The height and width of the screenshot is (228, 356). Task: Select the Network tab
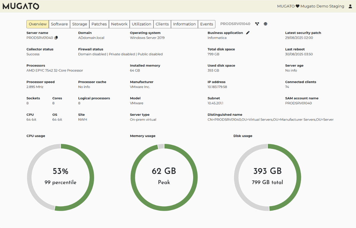click(x=119, y=24)
